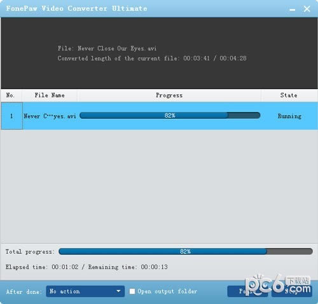Click the Pause conversion button

pyautogui.click(x=247, y=291)
